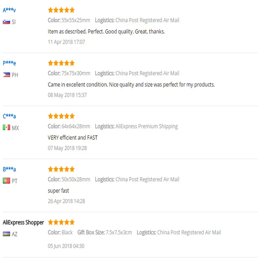Screen dimensions: 258x258
Task: Click the Philippines flag icon beside PH
Action: point(6,75)
